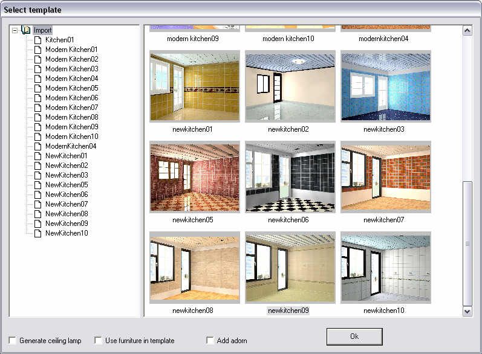Select Modern Kitchen08 label in tree

tap(72, 117)
